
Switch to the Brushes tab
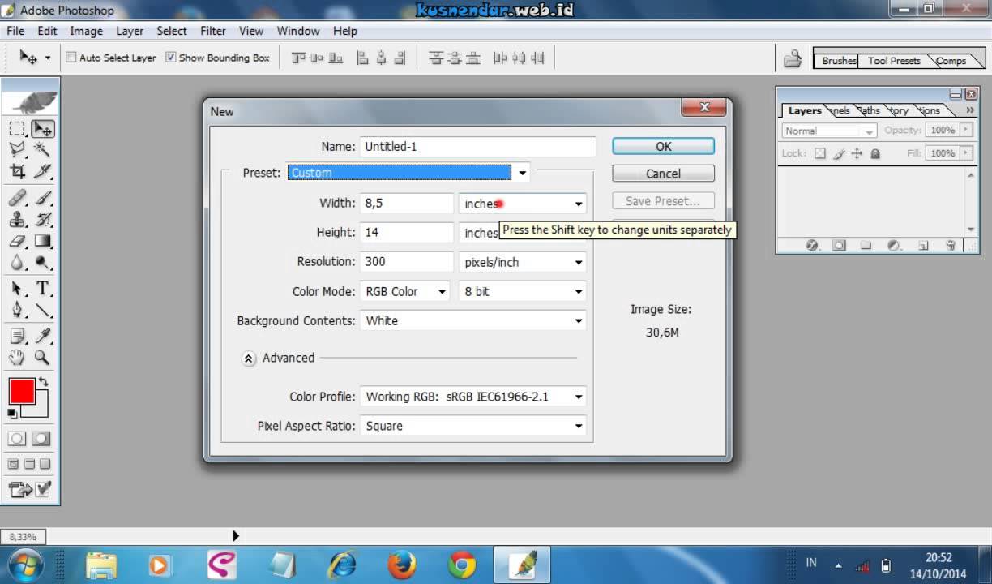pyautogui.click(x=838, y=61)
